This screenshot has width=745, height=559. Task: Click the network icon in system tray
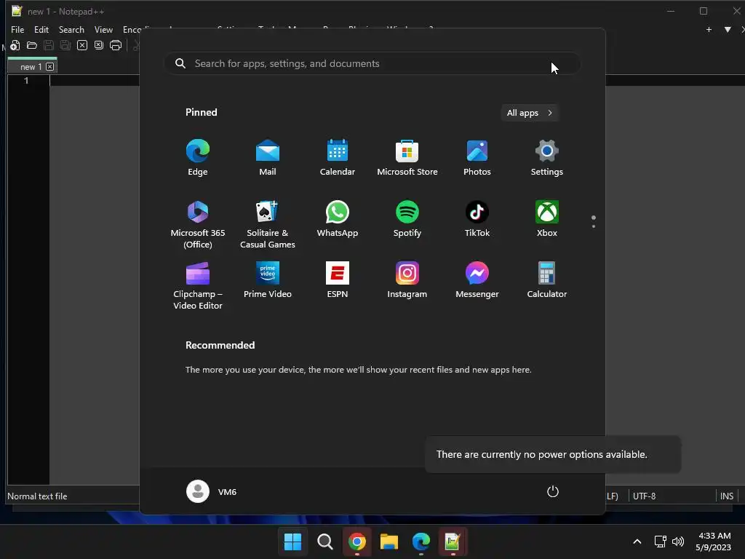click(660, 542)
